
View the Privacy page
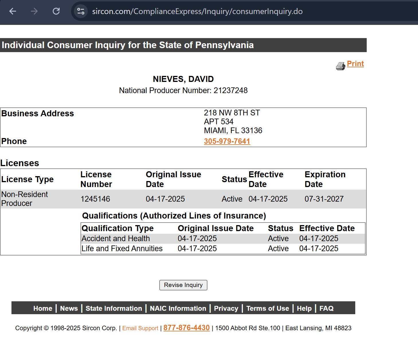pos(226,308)
